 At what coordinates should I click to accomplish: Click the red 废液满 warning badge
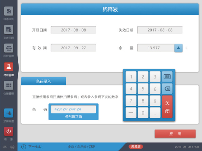pos(136,146)
